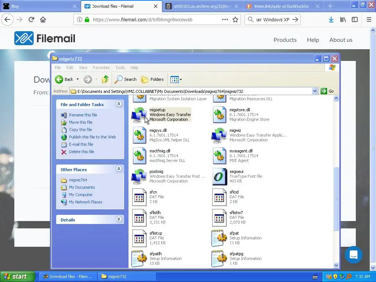The image size is (376, 282).
Task: Click the Search toolbar button
Action: tap(126, 79)
